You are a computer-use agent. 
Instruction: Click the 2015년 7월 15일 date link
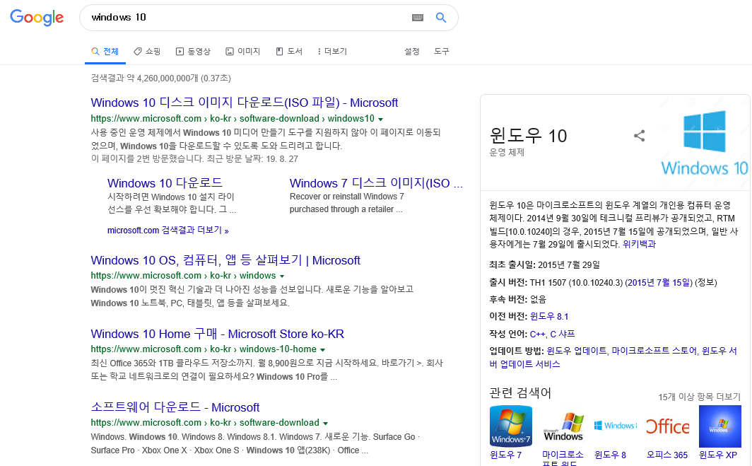pyautogui.click(x=659, y=283)
